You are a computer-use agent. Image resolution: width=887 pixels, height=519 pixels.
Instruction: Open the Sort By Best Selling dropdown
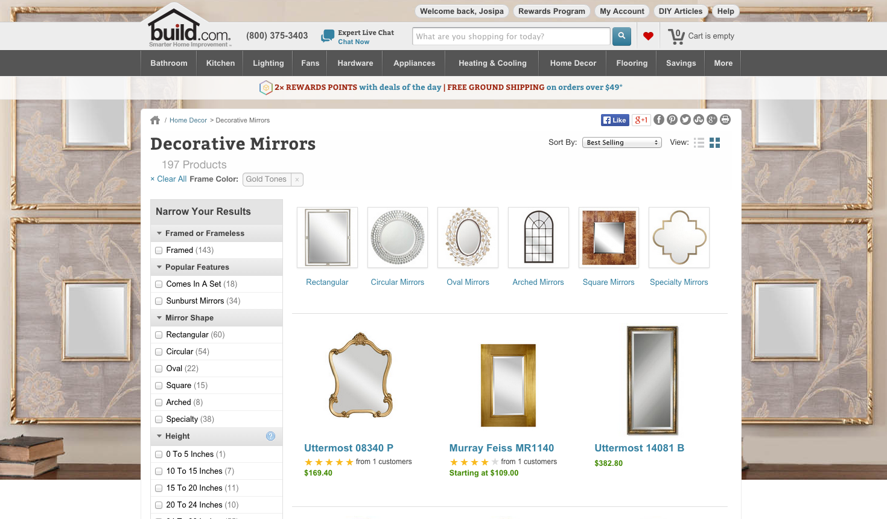pos(622,142)
